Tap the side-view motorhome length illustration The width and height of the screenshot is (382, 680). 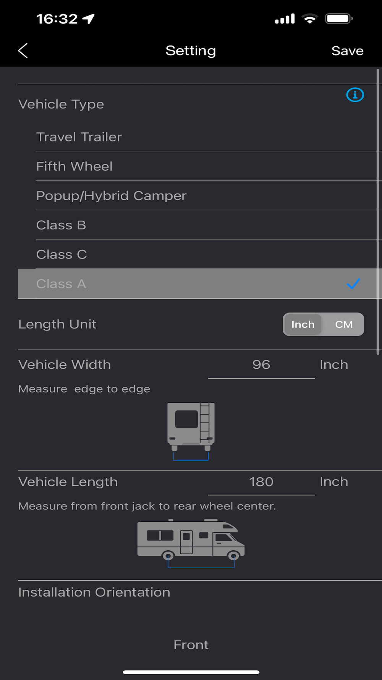(191, 542)
